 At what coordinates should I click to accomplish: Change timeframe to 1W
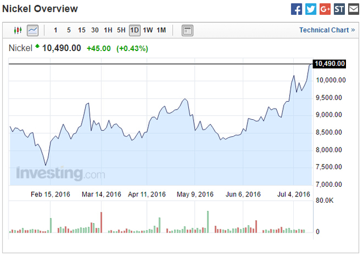point(148,30)
